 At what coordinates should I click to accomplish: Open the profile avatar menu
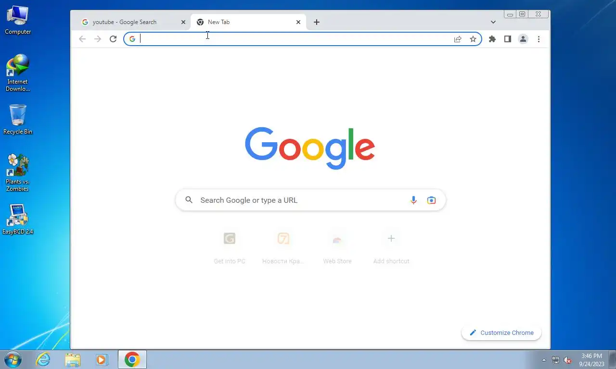coord(523,39)
